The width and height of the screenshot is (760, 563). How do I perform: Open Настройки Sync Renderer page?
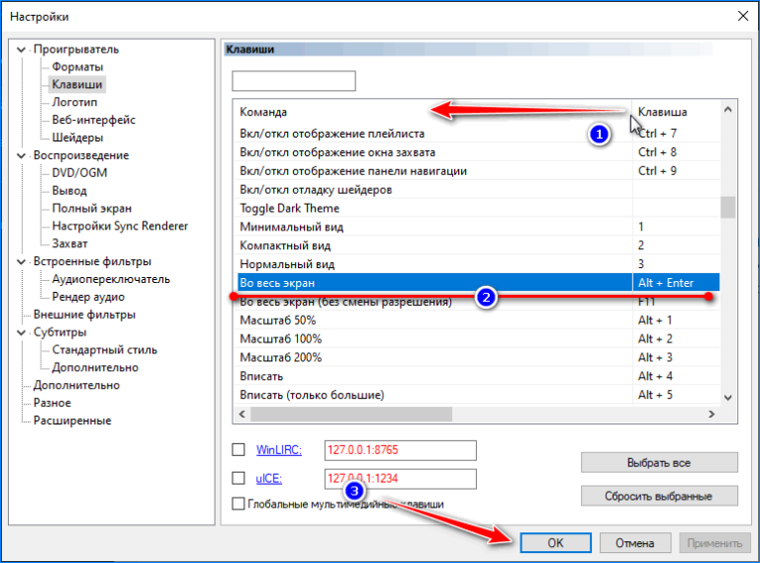[120, 226]
